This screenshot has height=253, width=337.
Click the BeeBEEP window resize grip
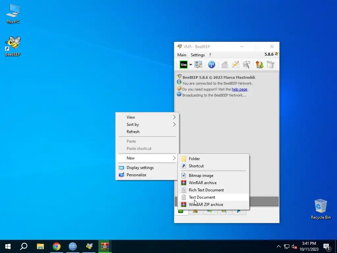point(277,221)
